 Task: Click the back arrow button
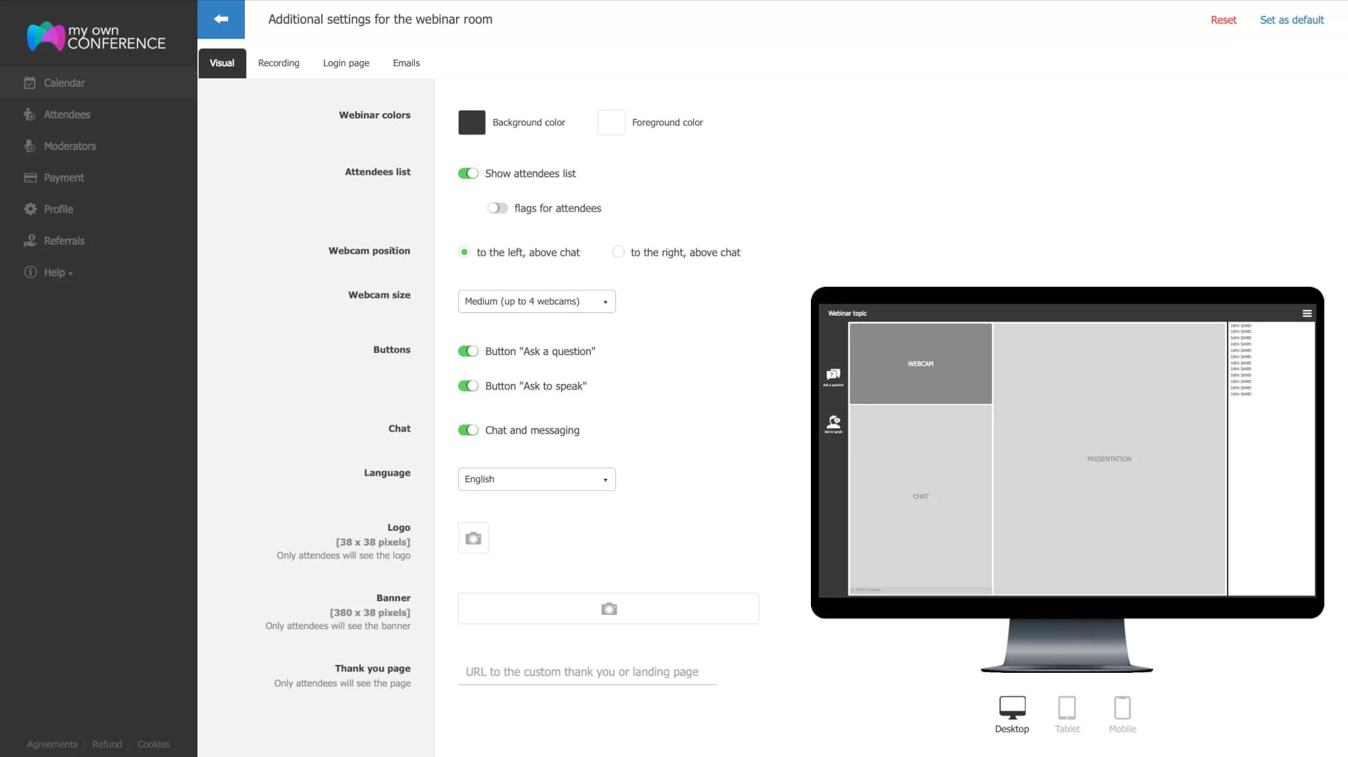[221, 19]
